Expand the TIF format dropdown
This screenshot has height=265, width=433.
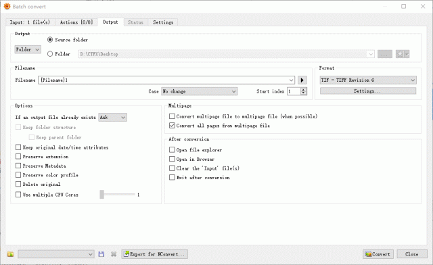[368, 80]
